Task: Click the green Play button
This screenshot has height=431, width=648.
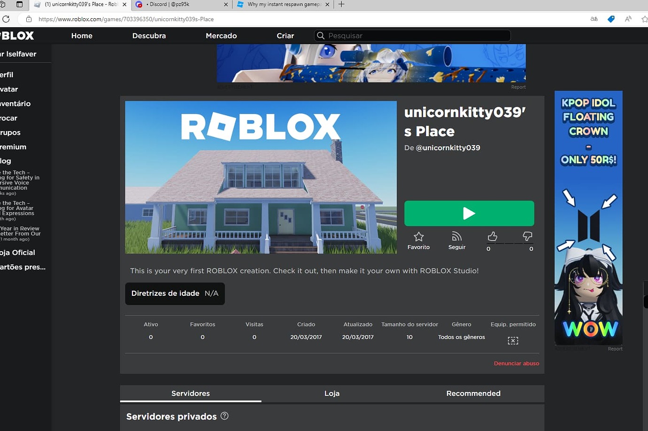Action: (469, 213)
